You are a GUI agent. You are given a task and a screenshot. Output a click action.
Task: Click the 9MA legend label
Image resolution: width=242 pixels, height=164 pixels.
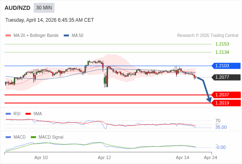38,114
